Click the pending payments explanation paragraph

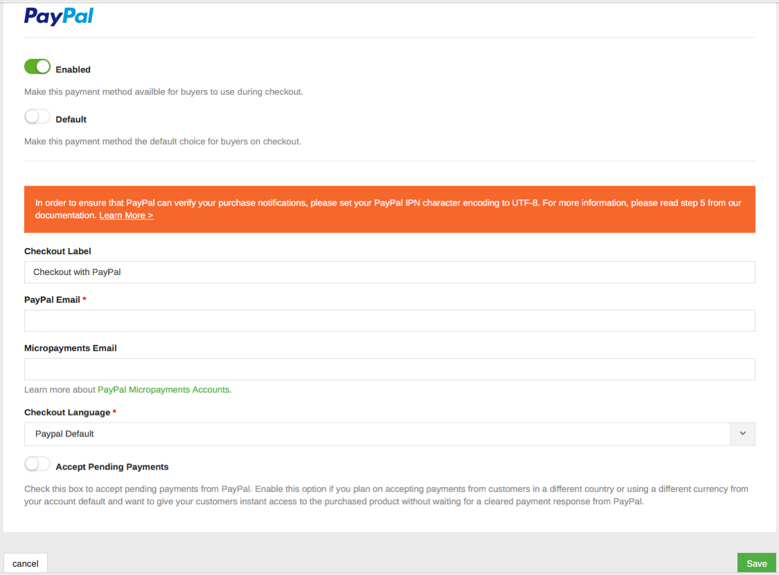pos(386,495)
